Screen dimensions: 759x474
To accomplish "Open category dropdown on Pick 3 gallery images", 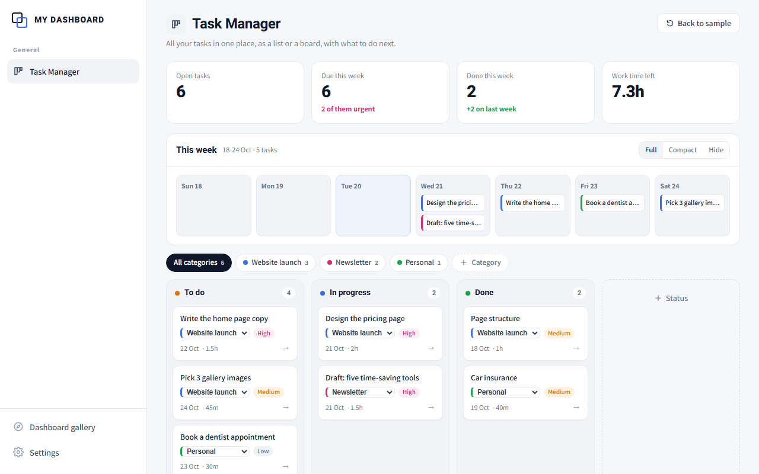I will pyautogui.click(x=215, y=392).
